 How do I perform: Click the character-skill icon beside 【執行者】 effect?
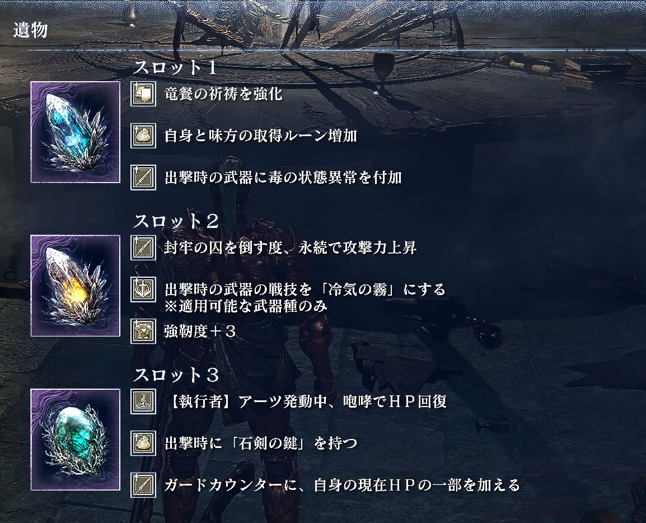143,401
